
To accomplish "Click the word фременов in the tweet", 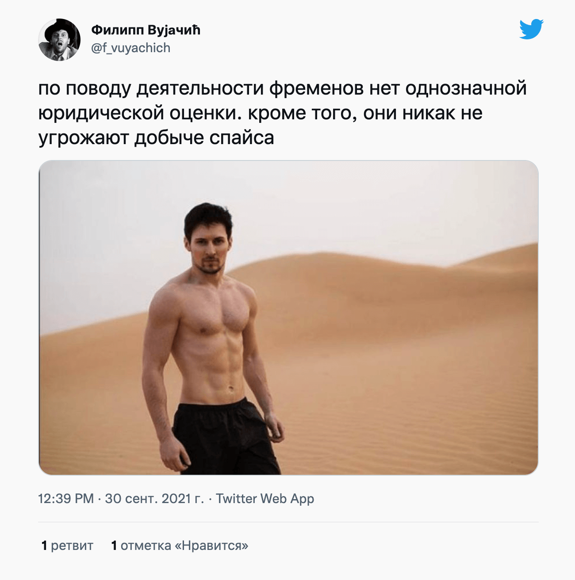I will pos(317,88).
